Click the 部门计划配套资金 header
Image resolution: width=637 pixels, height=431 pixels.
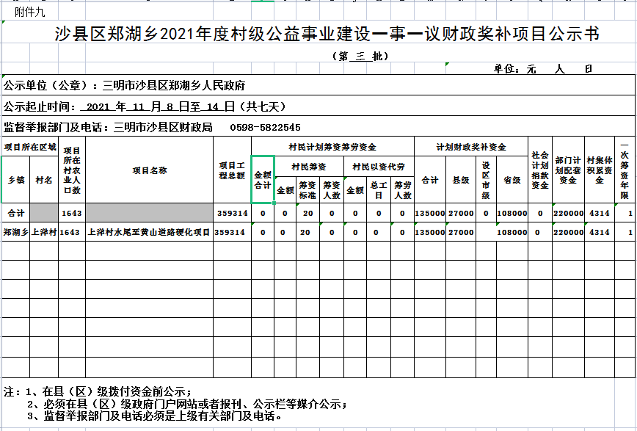coord(568,170)
